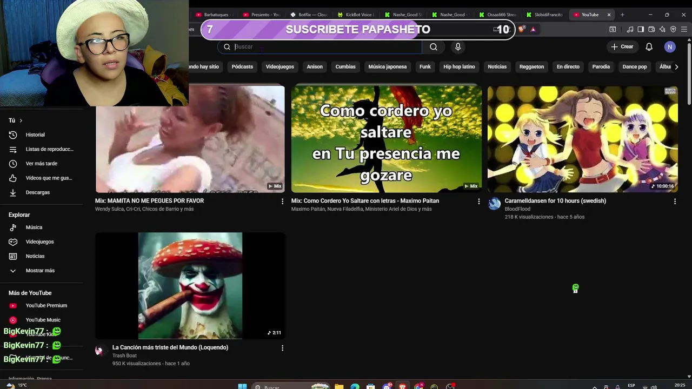Select the Noticias filter chip
This screenshot has width=692, height=389.
(x=497, y=67)
